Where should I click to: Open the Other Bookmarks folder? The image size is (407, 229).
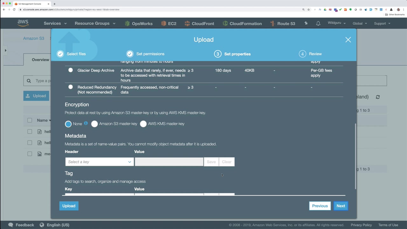395,15
